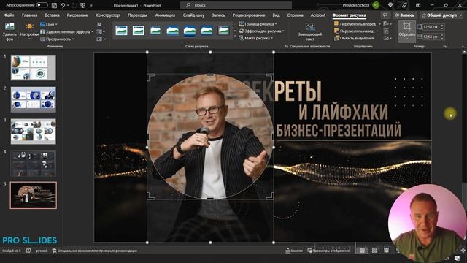Open the Файл menu

pos(9,15)
